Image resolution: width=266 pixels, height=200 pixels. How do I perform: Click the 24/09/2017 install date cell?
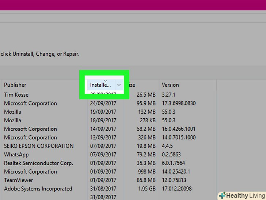[x=103, y=103]
